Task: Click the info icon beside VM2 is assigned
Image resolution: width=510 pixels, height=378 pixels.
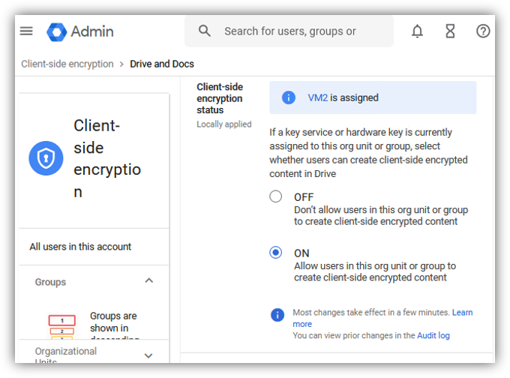Action: point(288,97)
